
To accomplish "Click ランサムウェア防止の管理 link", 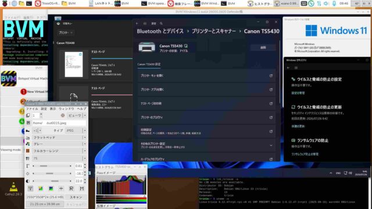I will tap(305, 154).
